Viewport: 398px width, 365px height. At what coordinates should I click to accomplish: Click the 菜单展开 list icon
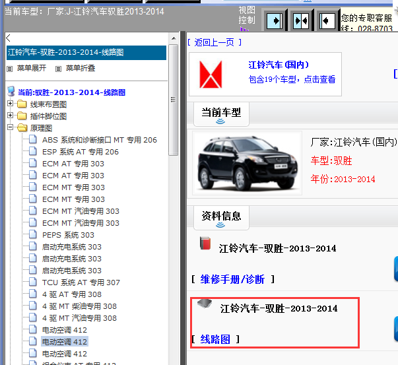(x=10, y=69)
